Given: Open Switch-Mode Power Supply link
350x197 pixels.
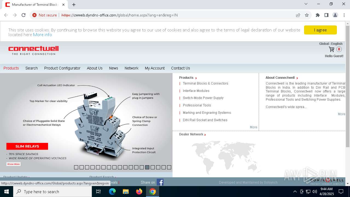Looking at the screenshot, I should [203, 98].
